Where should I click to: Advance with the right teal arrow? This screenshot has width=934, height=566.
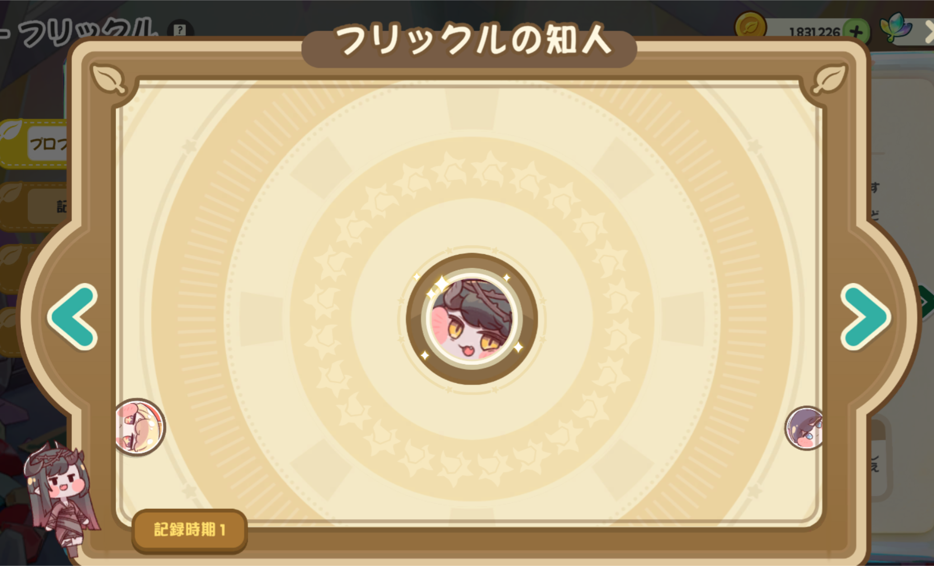pos(865,317)
